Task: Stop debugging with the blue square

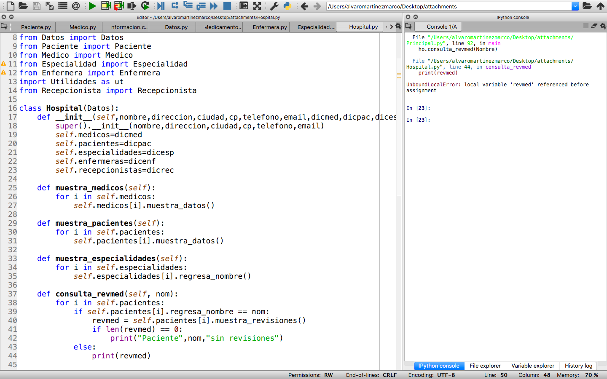Action: (227, 6)
